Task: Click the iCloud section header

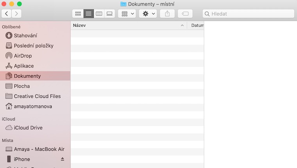Action: (x=9, y=119)
